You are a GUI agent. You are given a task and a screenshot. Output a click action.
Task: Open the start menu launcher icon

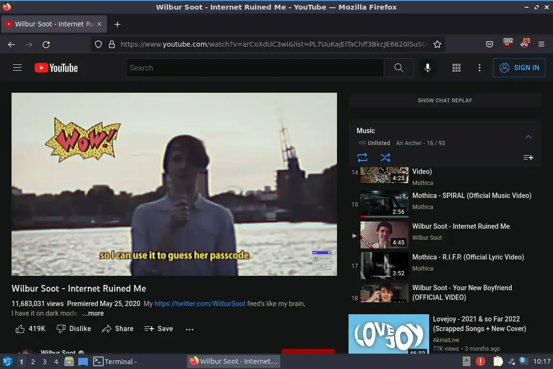tap(7, 361)
